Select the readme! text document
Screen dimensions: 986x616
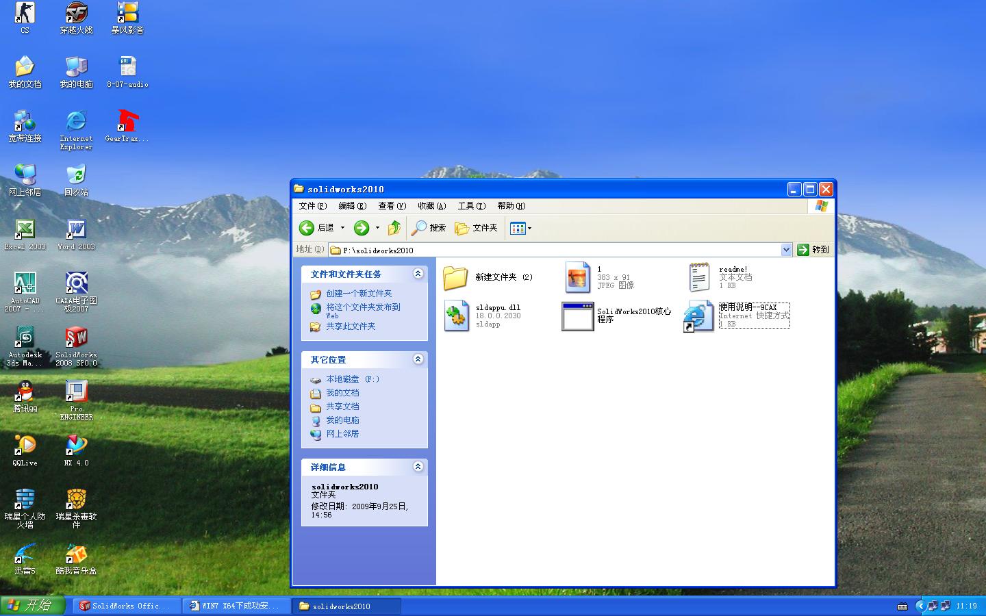tap(720, 277)
